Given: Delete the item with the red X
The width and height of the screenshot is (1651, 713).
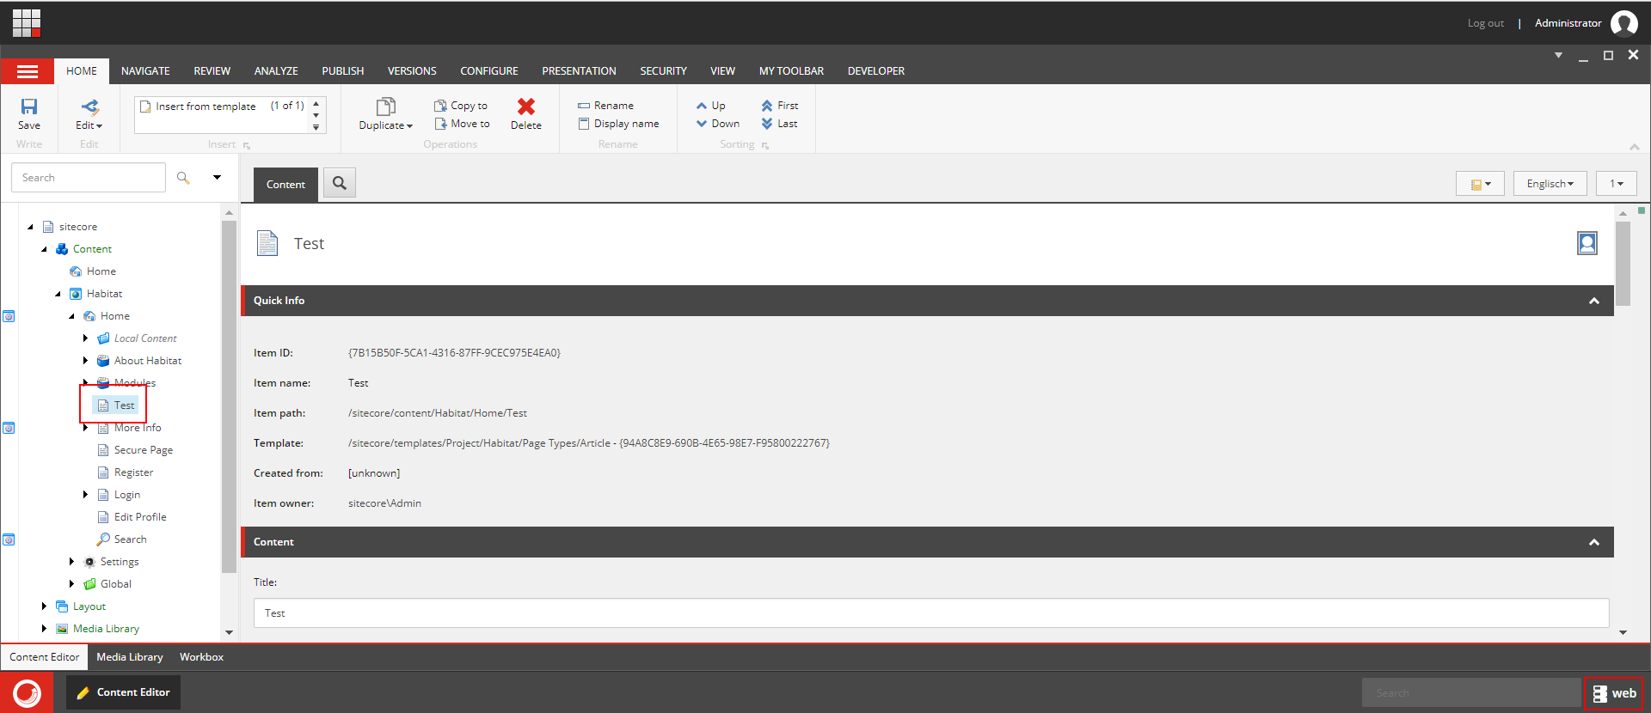Looking at the screenshot, I should [x=526, y=114].
